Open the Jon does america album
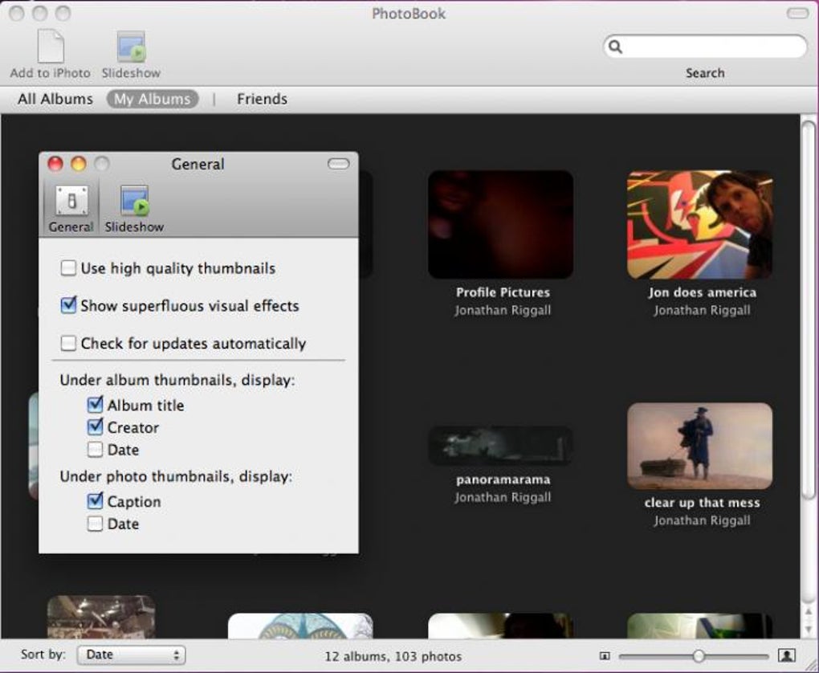Screen dimensions: 819x673 [699, 224]
